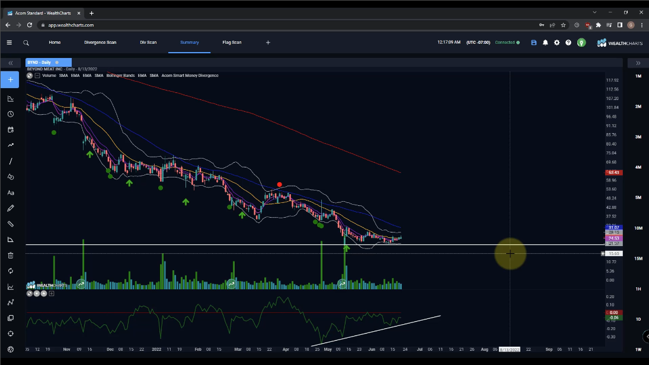Select the Aa text annotation tool

(x=10, y=193)
